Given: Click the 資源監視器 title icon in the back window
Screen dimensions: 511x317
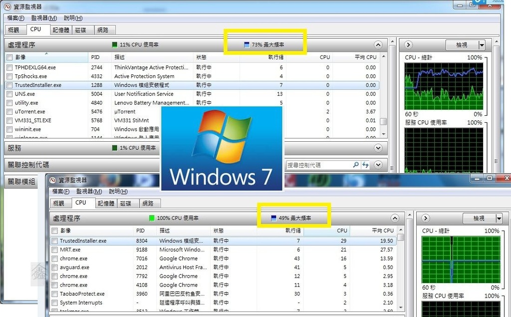Looking at the screenshot, I should point(7,6).
